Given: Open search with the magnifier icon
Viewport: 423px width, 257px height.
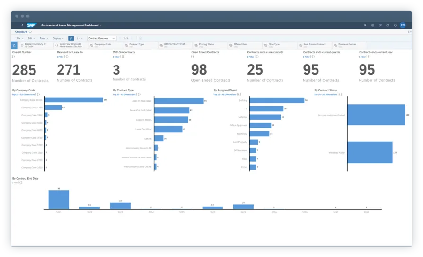Looking at the screenshot, I should click(365, 25).
